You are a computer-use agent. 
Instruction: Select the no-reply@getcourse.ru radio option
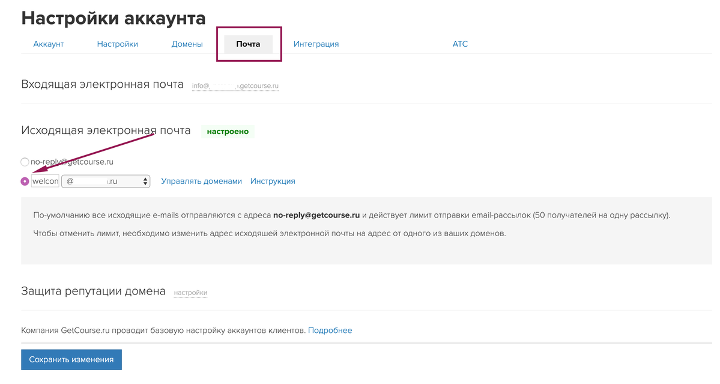25,162
